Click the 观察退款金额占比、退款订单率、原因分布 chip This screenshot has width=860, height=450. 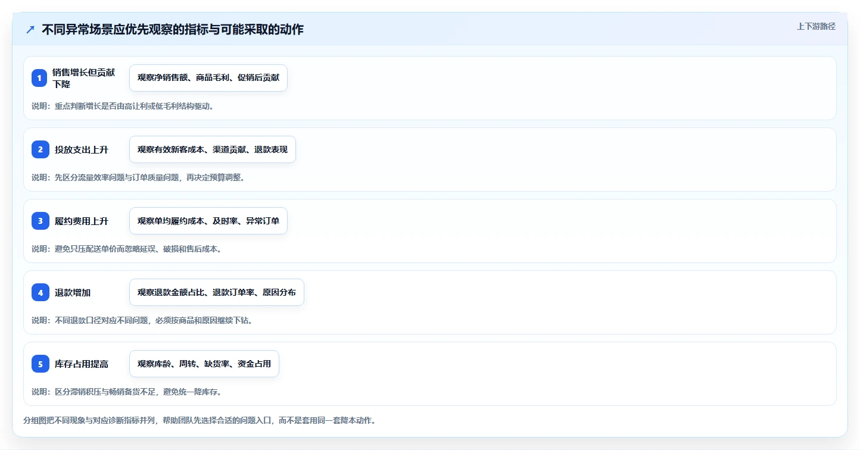[x=217, y=292]
